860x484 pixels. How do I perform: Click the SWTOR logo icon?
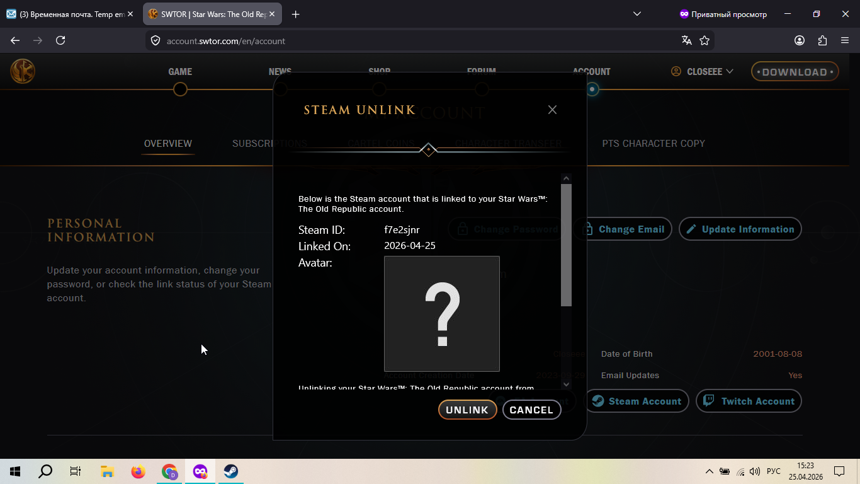click(23, 71)
